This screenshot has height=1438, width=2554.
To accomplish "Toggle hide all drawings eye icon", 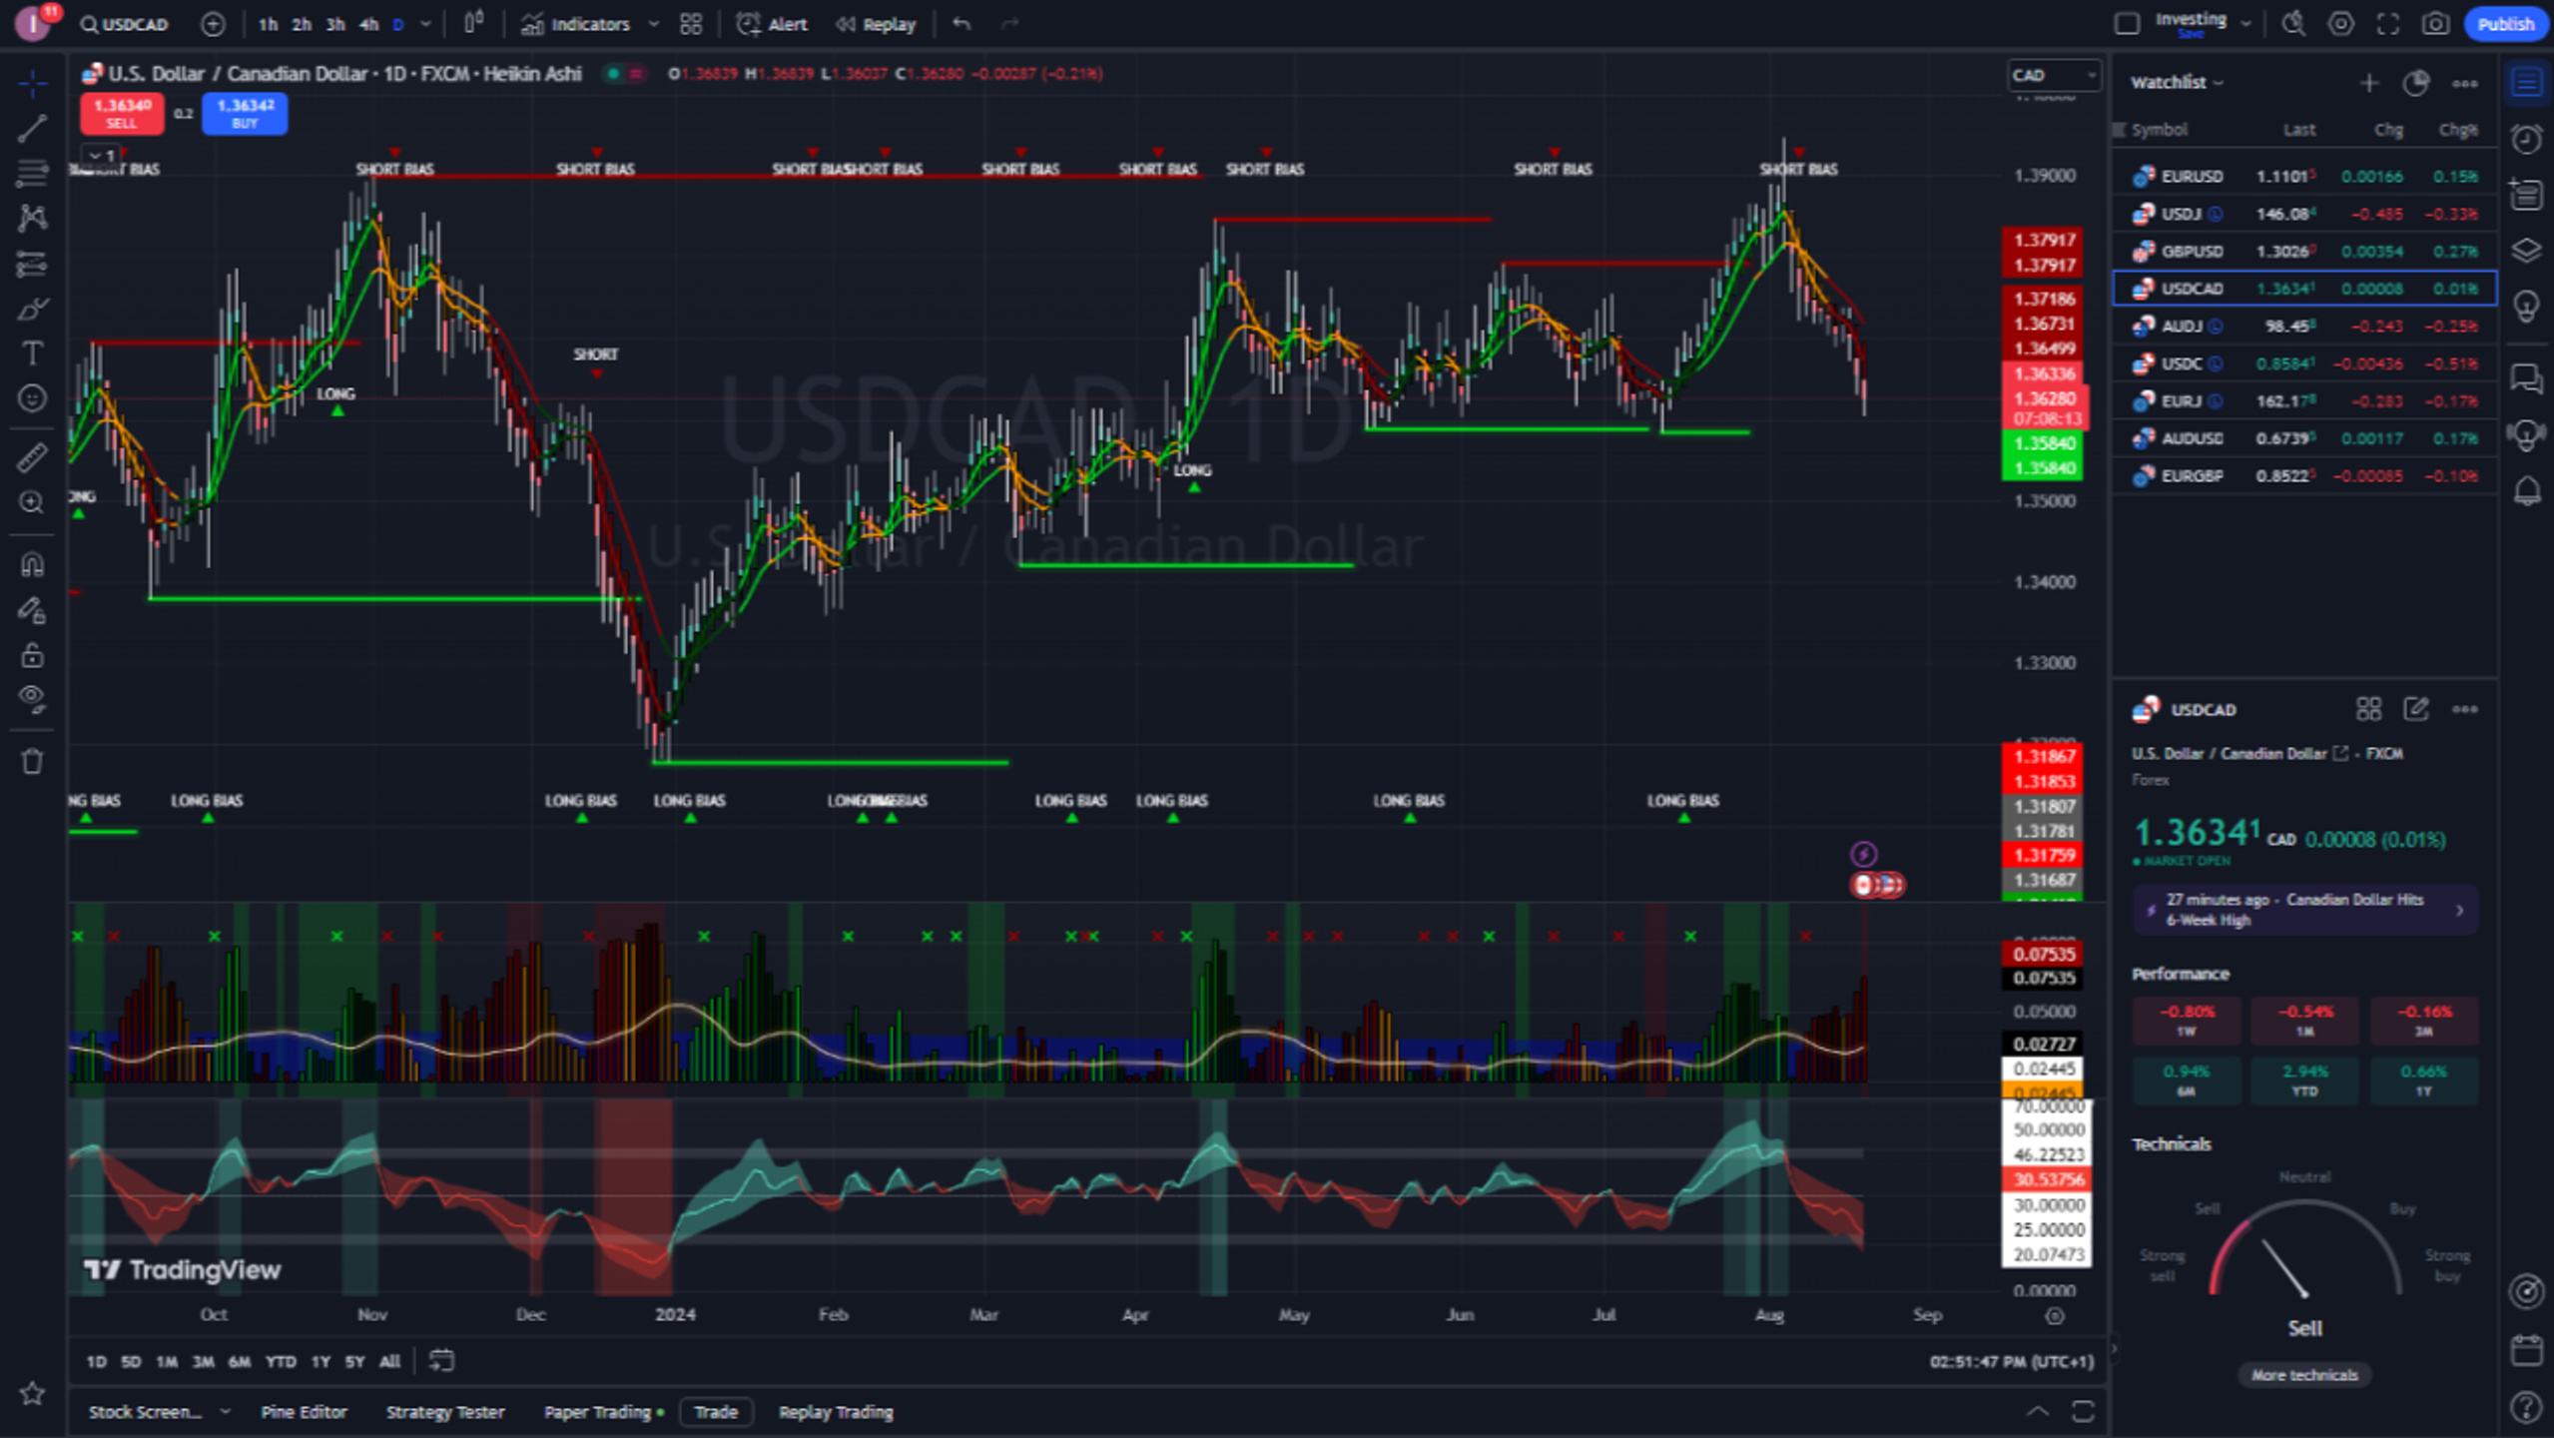I will click(32, 699).
